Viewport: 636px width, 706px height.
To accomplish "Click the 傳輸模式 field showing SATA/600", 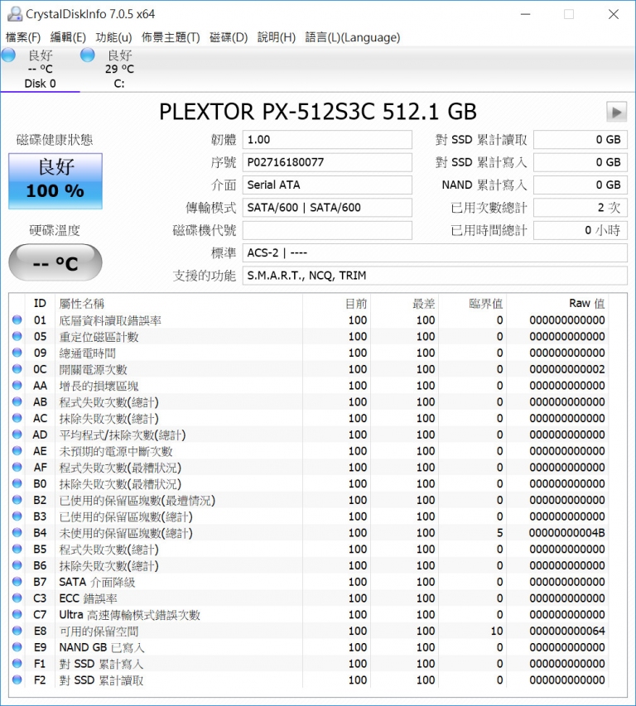I will [327, 208].
